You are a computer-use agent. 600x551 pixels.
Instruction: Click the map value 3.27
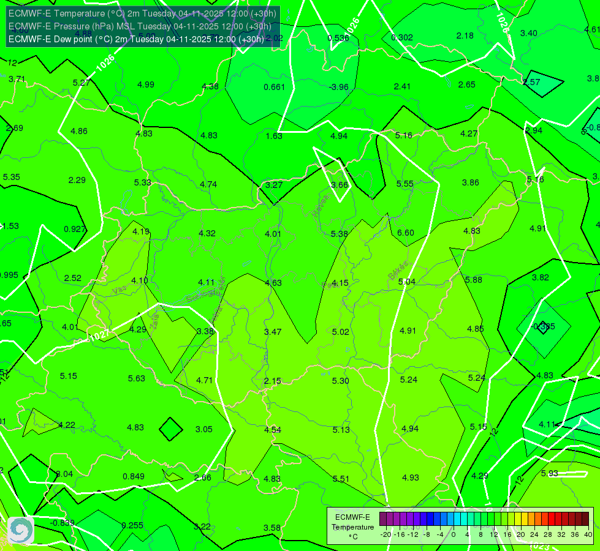pyautogui.click(x=274, y=185)
